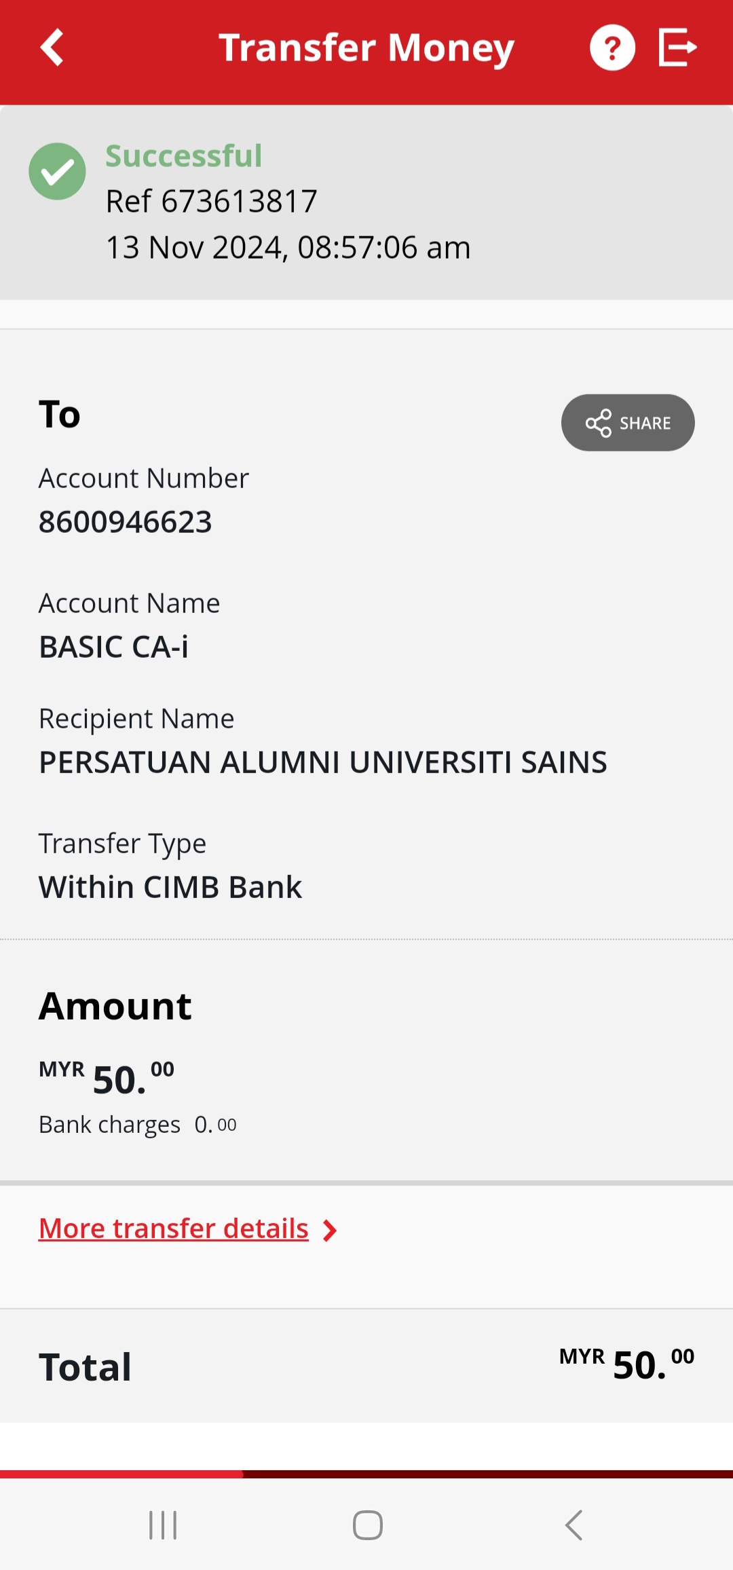Image resolution: width=733 pixels, height=1570 pixels.
Task: Tap the logout icon in the header
Action: coord(677,48)
